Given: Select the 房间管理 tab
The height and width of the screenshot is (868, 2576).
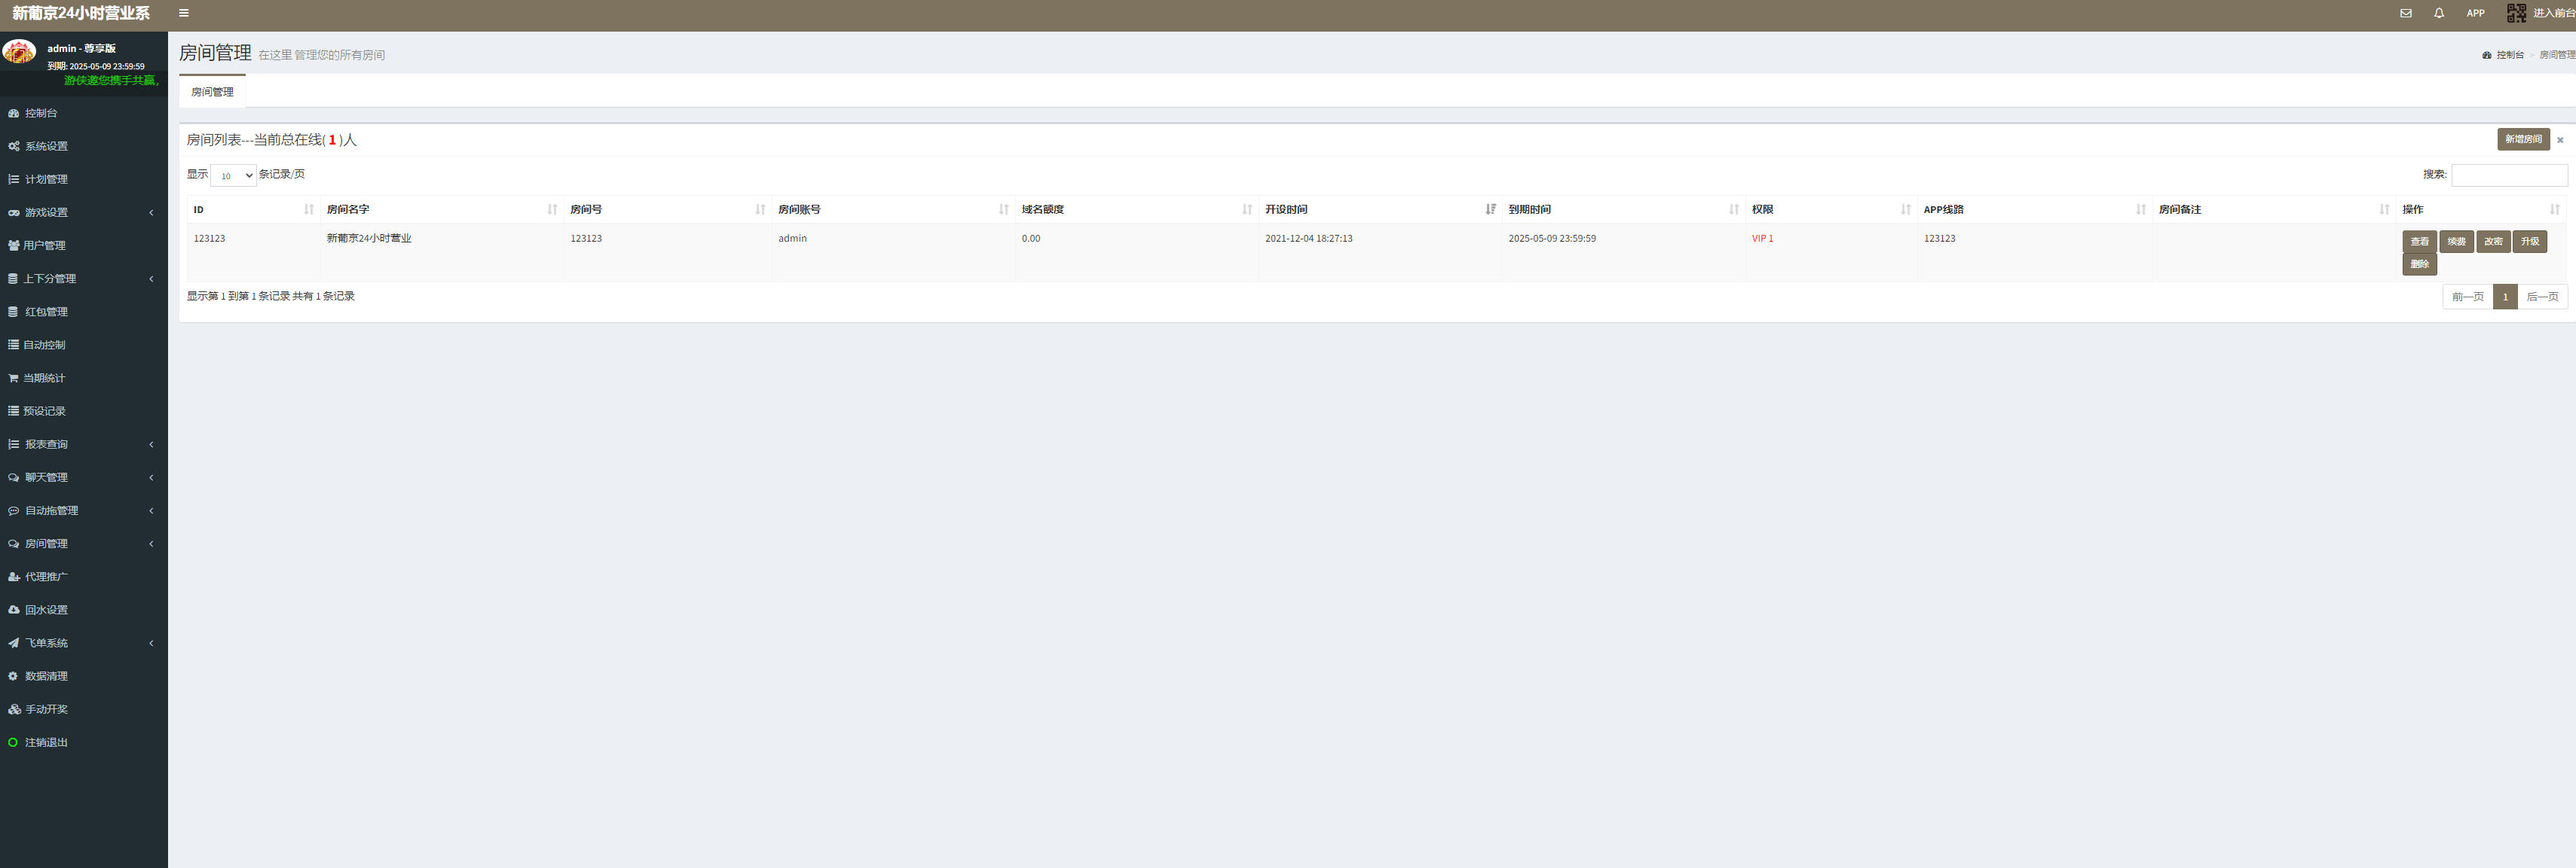Looking at the screenshot, I should pyautogui.click(x=212, y=92).
